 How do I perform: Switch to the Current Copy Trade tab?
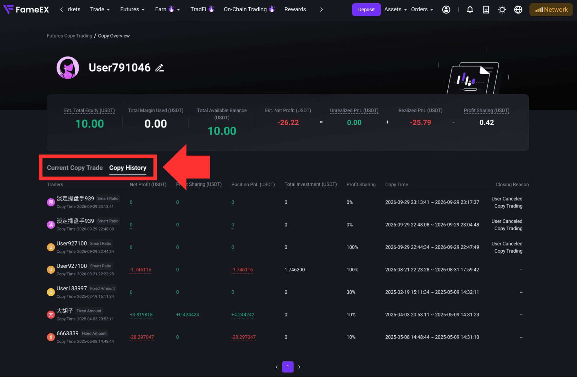pyautogui.click(x=75, y=168)
